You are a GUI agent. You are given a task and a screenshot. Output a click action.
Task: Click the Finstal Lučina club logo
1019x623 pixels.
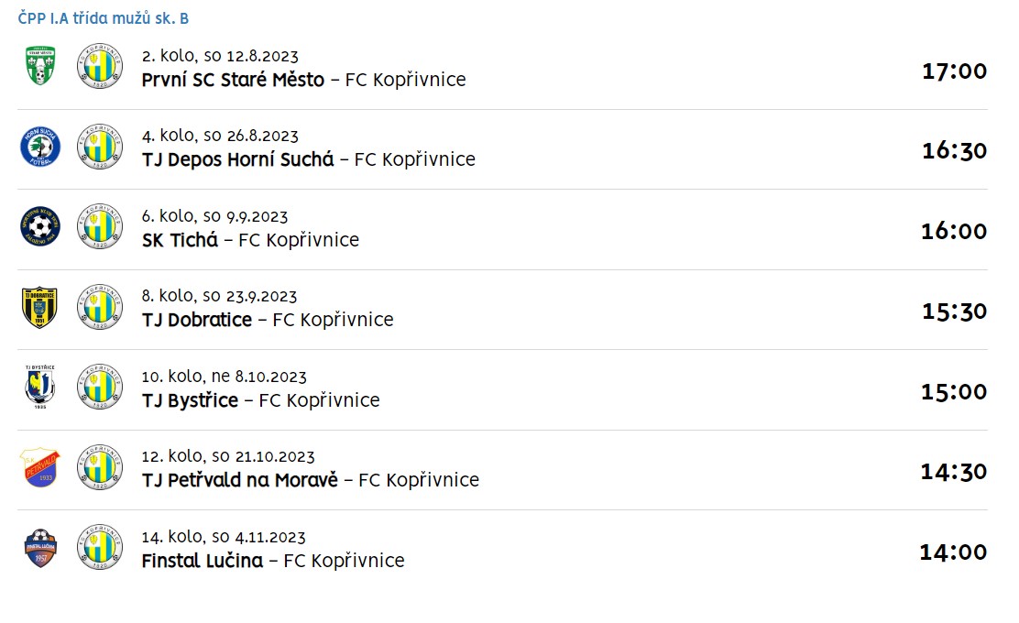[40, 548]
